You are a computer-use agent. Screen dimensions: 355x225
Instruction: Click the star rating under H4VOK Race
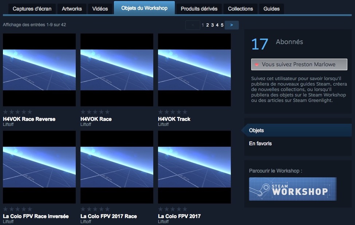pyautogui.click(x=95, y=112)
